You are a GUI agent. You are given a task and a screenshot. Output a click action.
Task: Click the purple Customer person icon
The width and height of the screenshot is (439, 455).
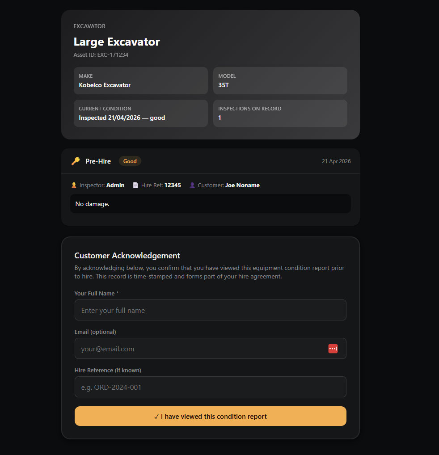(x=192, y=185)
